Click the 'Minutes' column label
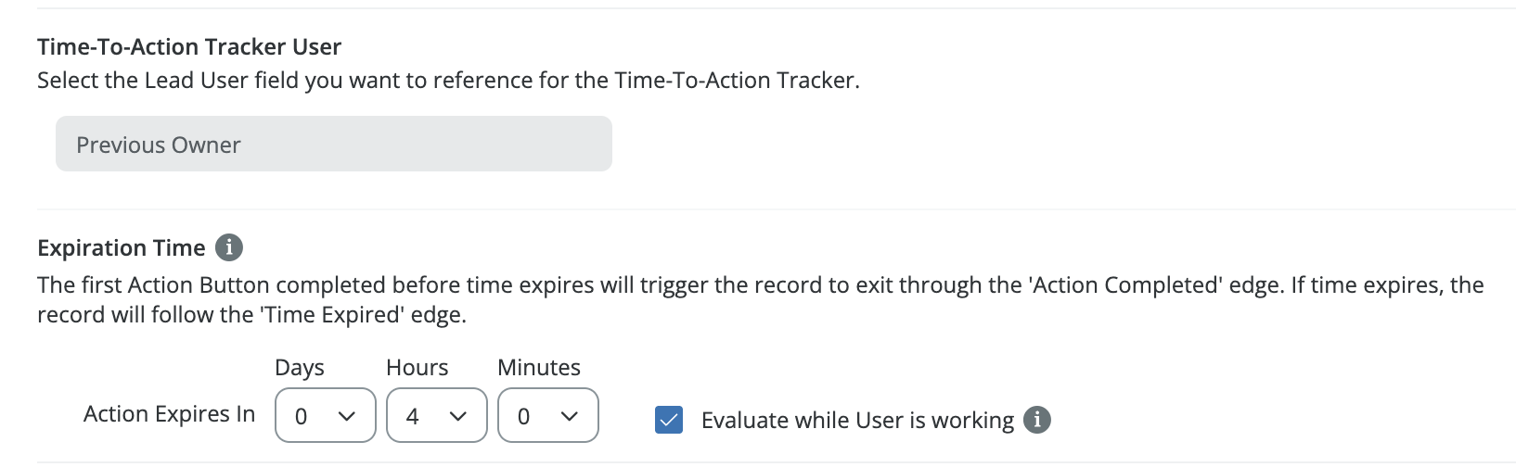1516x467 pixels. tap(539, 368)
